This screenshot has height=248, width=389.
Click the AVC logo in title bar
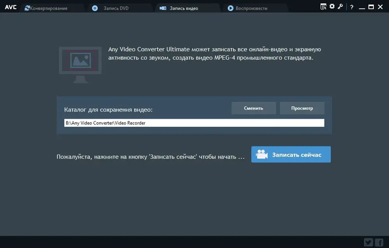tap(11, 7)
